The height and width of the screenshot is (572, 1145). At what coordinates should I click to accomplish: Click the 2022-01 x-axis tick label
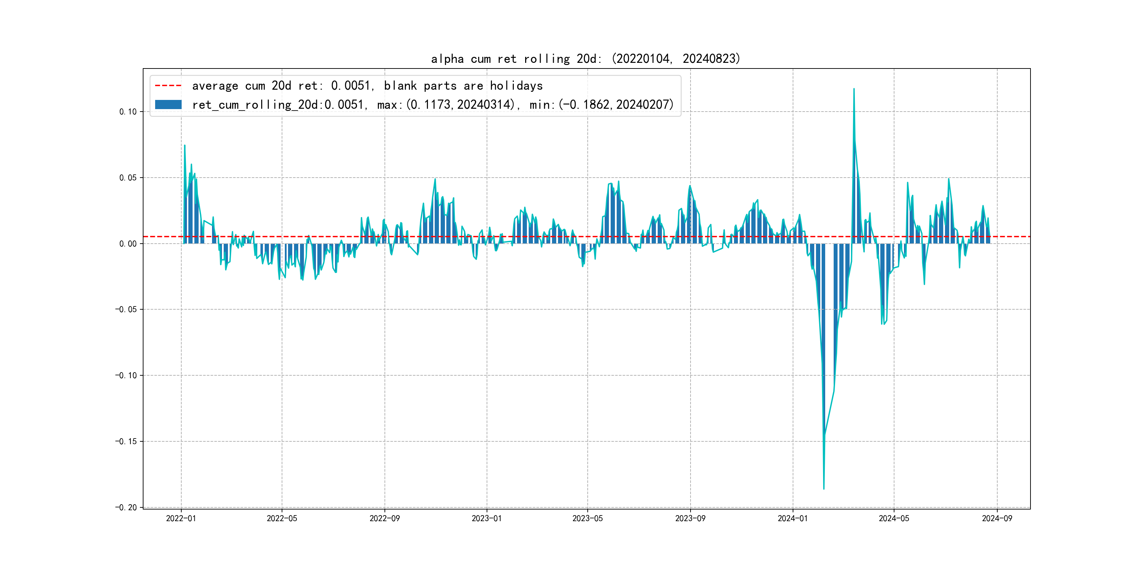tap(181, 518)
